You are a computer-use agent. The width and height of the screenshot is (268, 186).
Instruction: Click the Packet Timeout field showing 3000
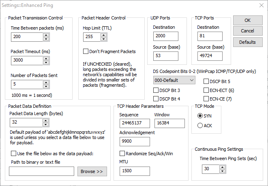pos(27,61)
